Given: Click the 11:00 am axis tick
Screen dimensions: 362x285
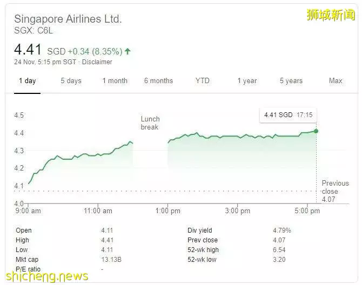Looking at the screenshot, I should (x=98, y=211).
